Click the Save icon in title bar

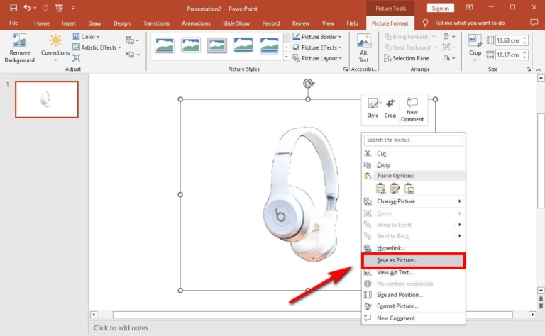[x=13, y=8]
